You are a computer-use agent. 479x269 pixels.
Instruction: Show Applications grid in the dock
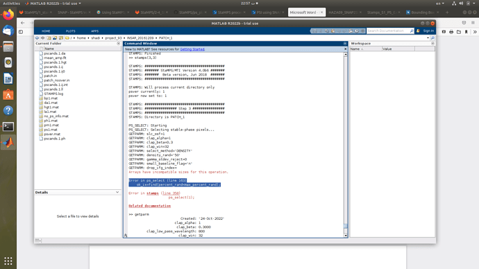[x=8, y=261]
